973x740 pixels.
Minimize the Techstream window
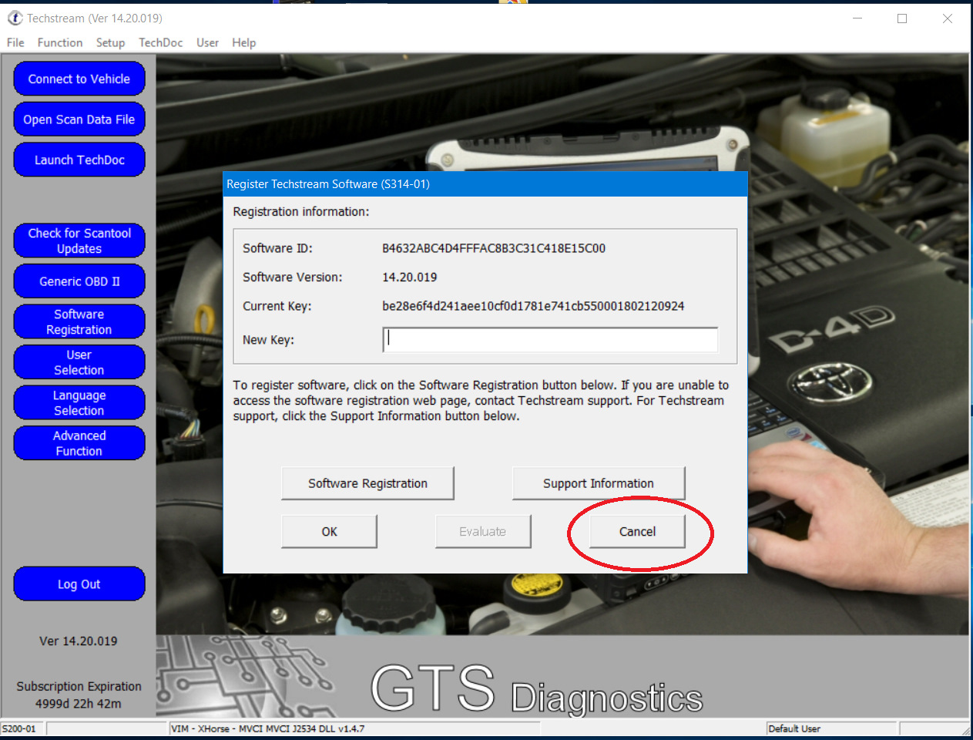(x=857, y=18)
